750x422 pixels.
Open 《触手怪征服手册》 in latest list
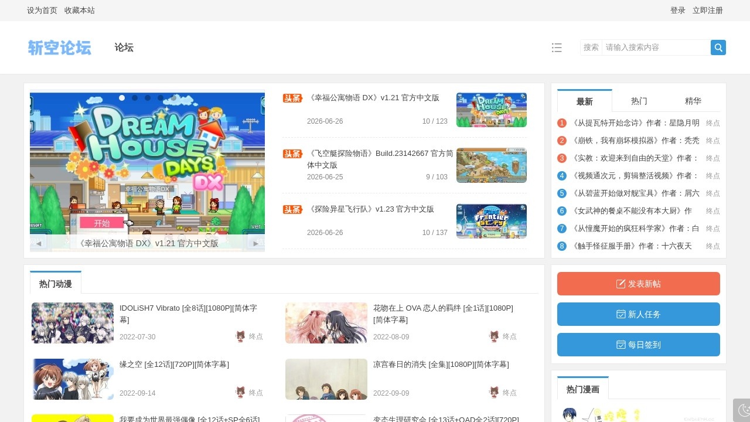pyautogui.click(x=632, y=246)
